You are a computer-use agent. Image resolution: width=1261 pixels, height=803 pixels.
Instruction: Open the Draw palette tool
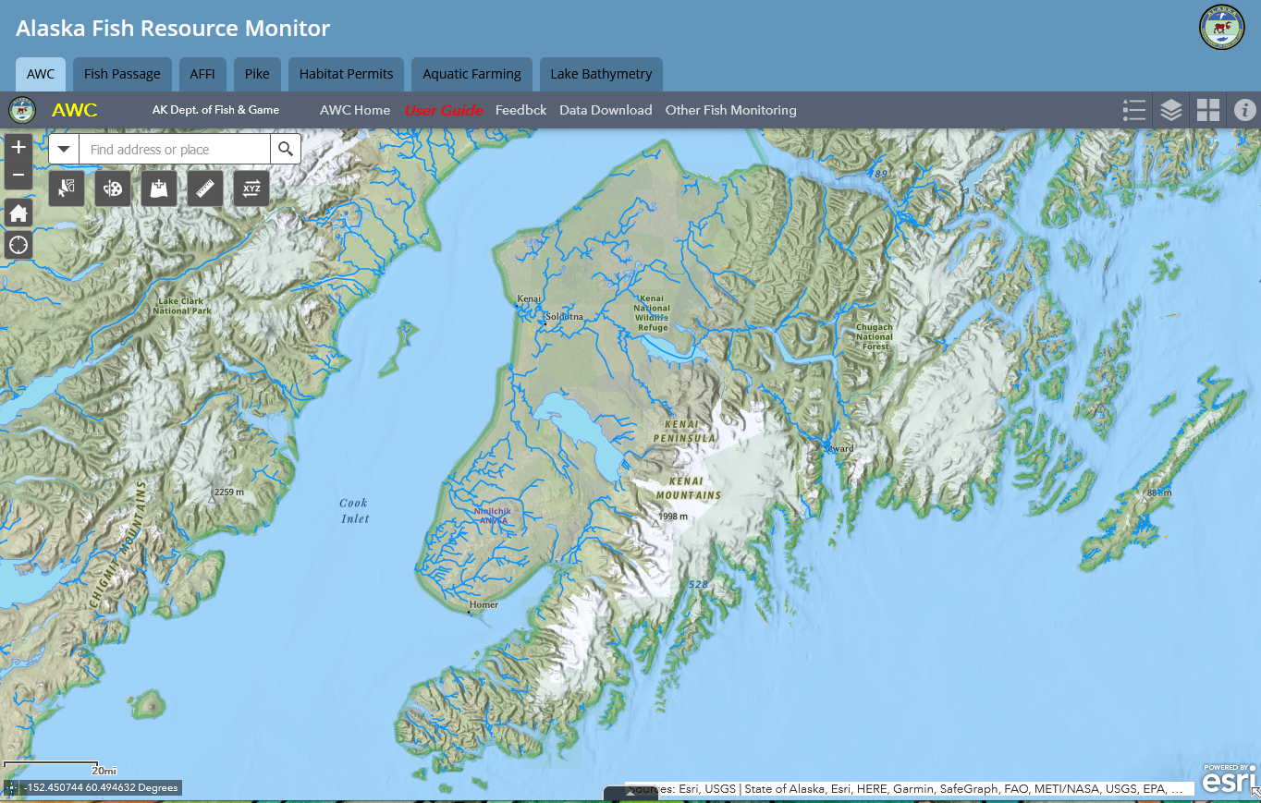point(113,189)
